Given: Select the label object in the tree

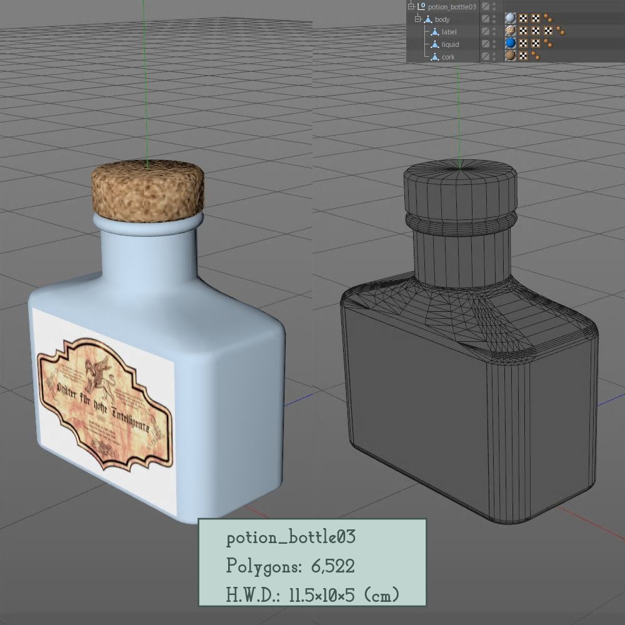Looking at the screenshot, I should [449, 32].
